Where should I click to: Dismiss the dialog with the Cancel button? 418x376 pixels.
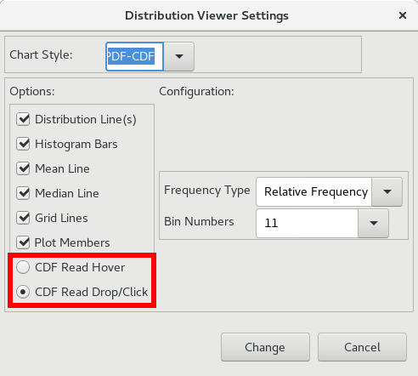[x=362, y=347]
